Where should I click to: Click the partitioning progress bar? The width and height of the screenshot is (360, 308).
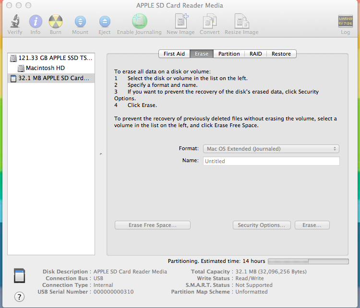308,261
